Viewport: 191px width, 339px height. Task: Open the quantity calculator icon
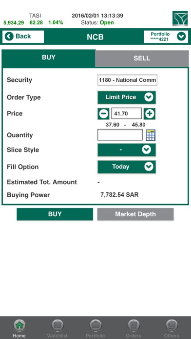(151, 135)
